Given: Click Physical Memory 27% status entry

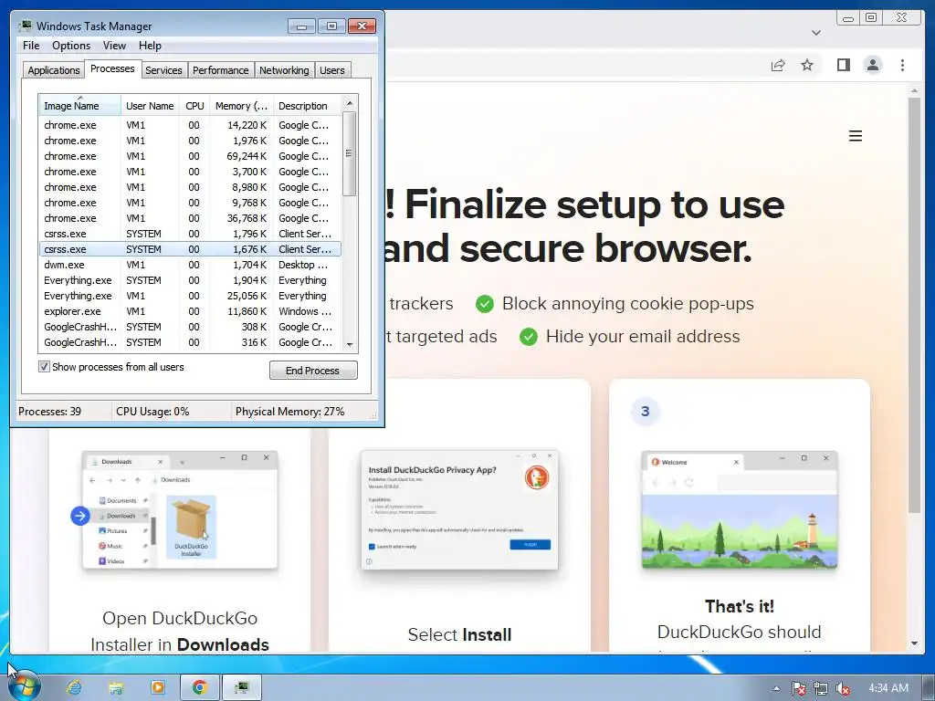Looking at the screenshot, I should pyautogui.click(x=289, y=412).
